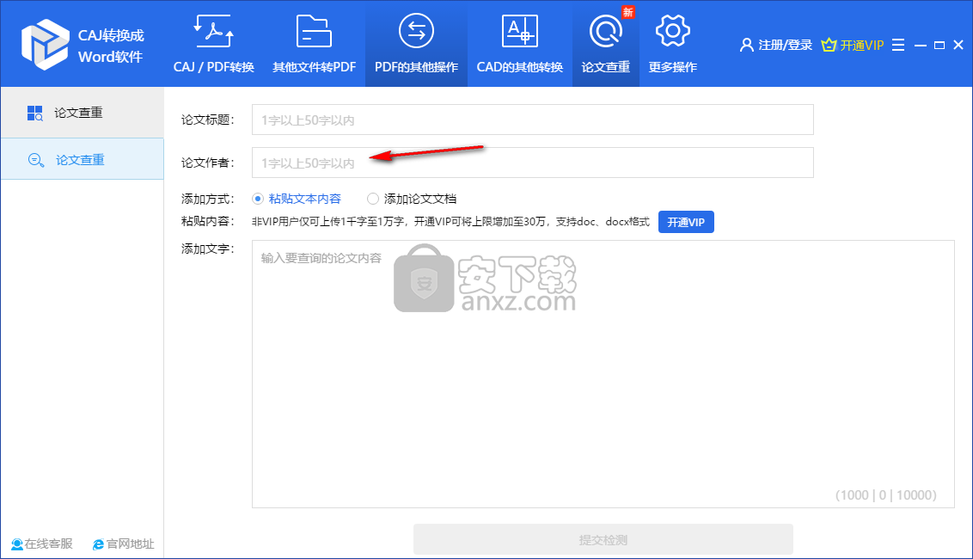Click the blue 开通VIP button
Viewport: 973px width, 559px height.
[686, 223]
